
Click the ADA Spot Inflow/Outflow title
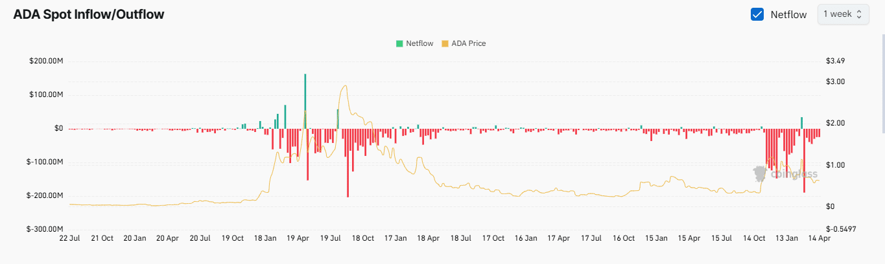[89, 15]
